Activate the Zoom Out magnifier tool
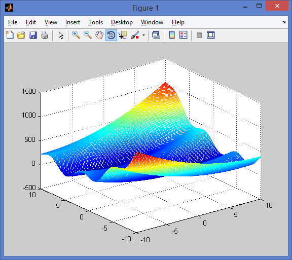The image size is (292, 260). tap(88, 35)
